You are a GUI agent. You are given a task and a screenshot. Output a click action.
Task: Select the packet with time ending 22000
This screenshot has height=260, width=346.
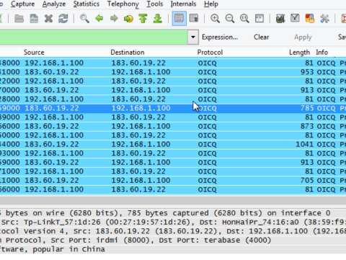click(x=173, y=81)
